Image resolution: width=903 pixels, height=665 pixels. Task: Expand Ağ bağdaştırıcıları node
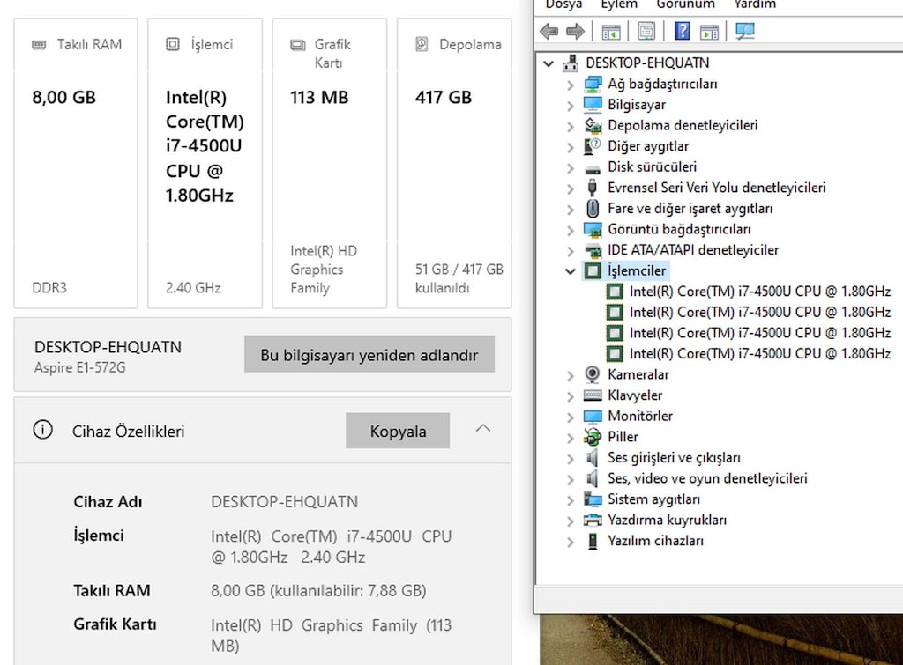571,85
